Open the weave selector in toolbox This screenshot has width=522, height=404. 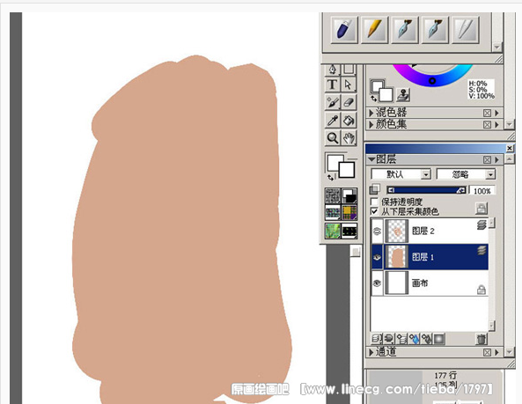click(349, 212)
